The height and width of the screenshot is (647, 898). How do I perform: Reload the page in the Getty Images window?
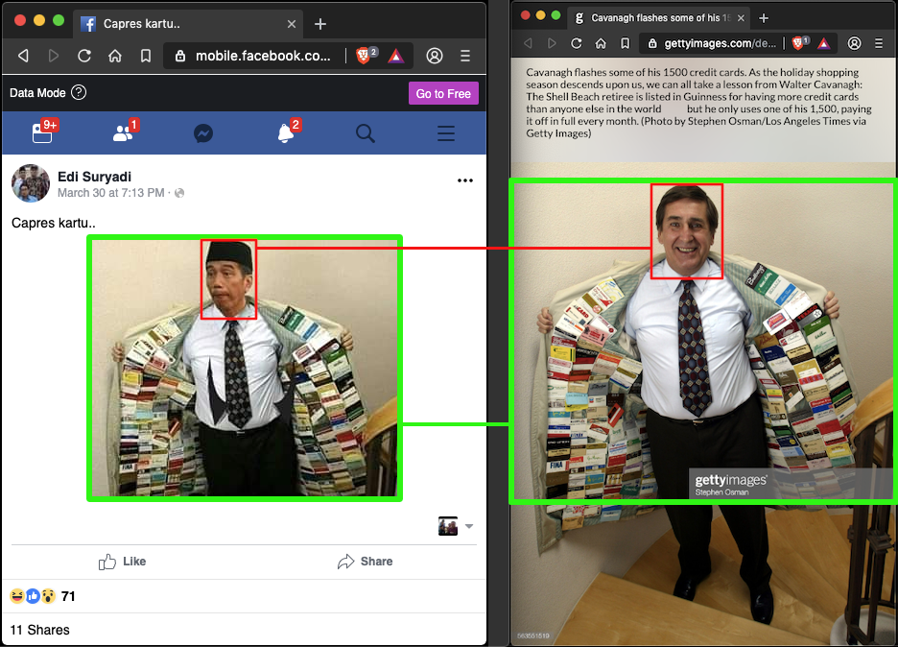pos(577,43)
